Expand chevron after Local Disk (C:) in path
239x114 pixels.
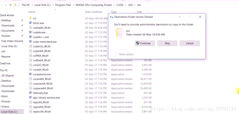53,5
